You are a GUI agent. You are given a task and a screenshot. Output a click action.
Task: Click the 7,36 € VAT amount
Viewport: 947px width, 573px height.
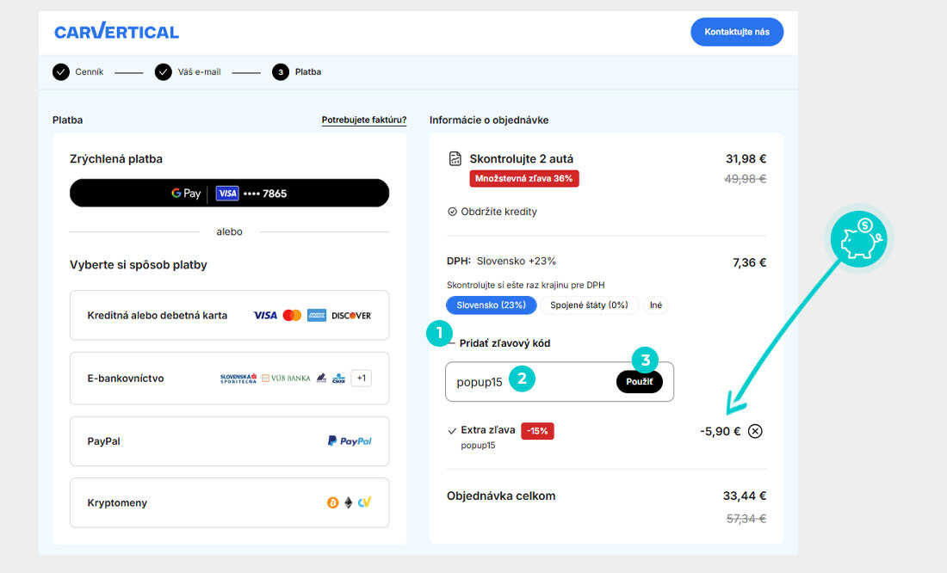750,262
